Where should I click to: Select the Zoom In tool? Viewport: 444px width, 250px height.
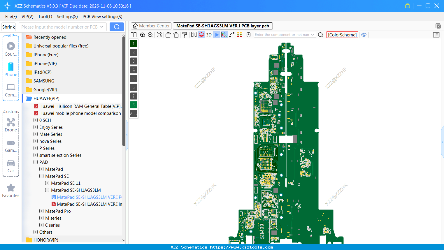click(x=143, y=35)
